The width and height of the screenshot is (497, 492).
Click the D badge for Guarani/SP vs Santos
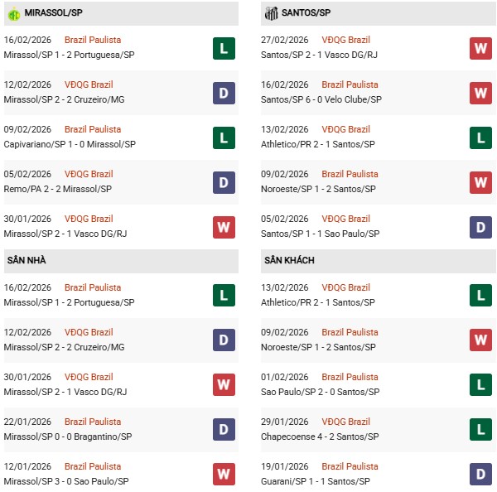(x=480, y=475)
